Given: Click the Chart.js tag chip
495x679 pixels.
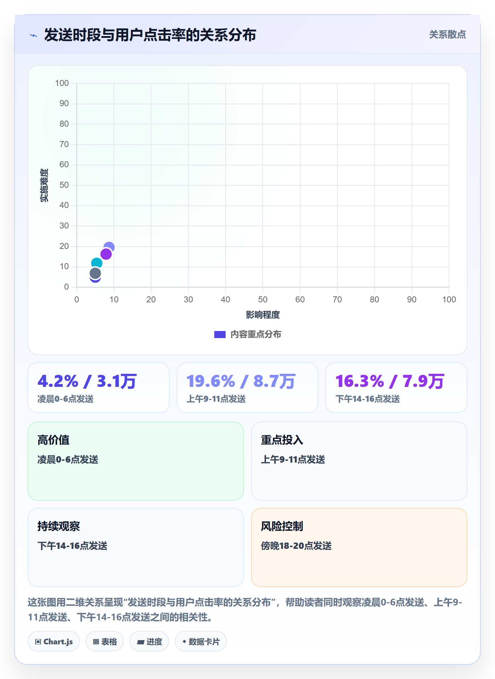Looking at the screenshot, I should pyautogui.click(x=54, y=642).
